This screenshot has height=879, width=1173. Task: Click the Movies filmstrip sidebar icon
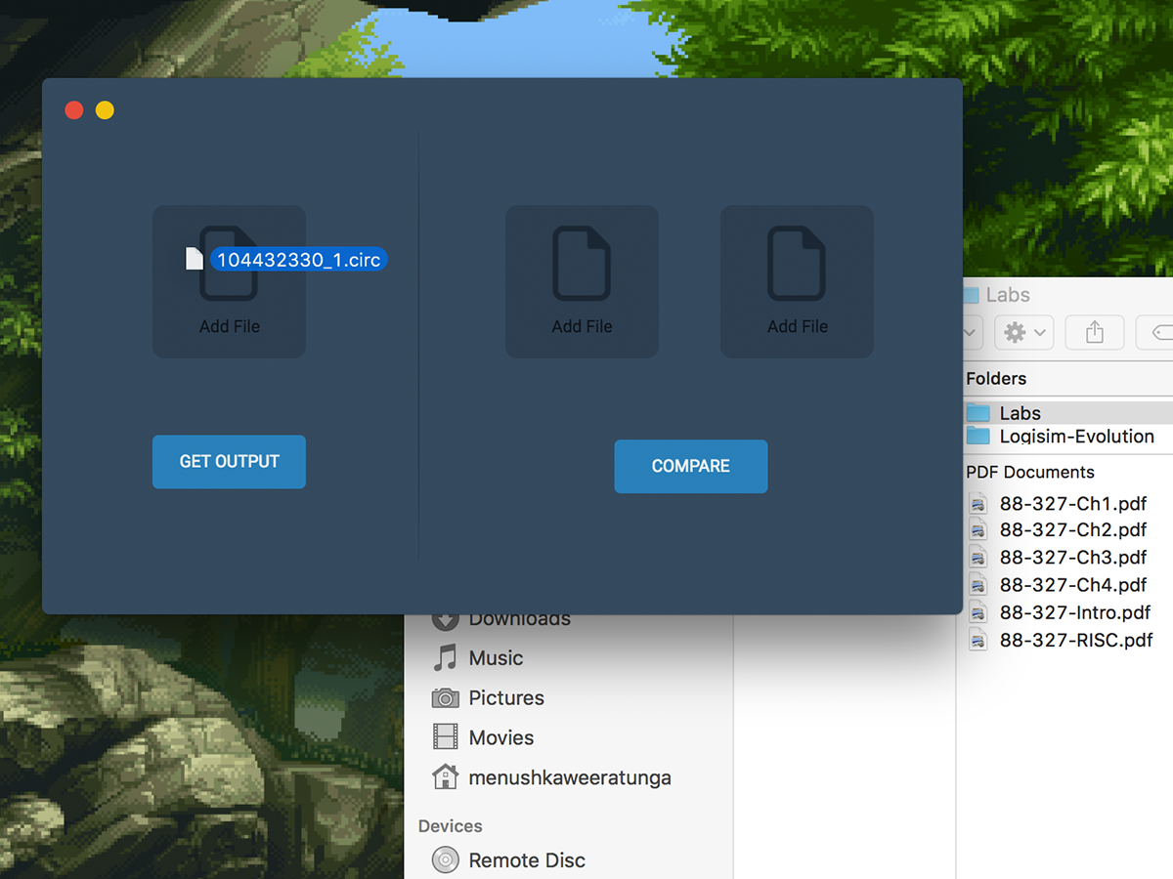click(x=446, y=736)
